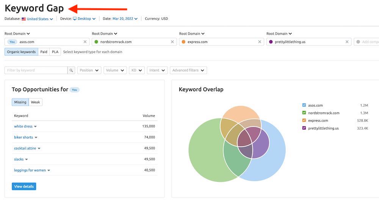Click the white dress keyword arrow icon
The width and height of the screenshot is (379, 201).
tap(35, 126)
